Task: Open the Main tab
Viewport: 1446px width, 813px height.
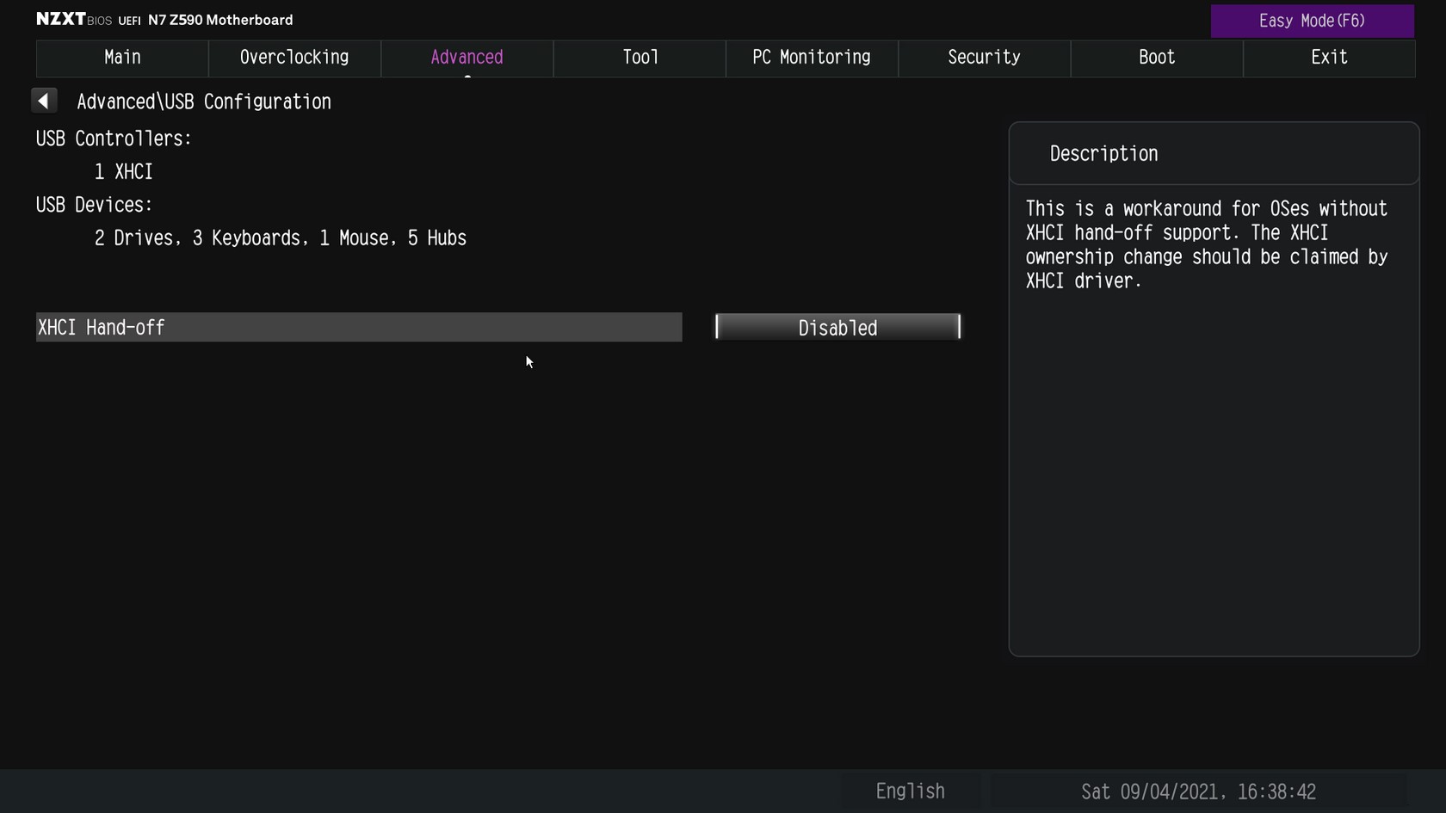Action: click(122, 58)
